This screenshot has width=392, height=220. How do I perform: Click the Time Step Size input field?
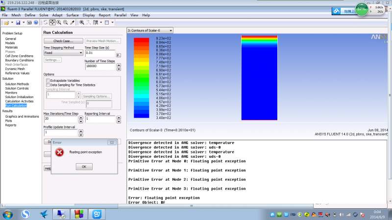[x=100, y=53]
